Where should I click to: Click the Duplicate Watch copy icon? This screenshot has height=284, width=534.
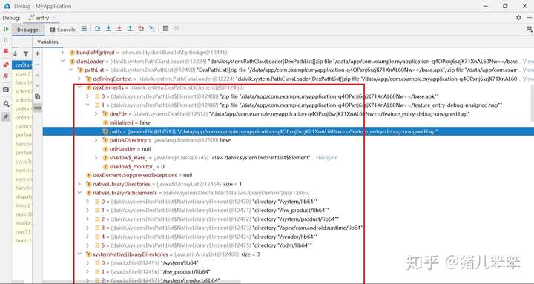tap(38, 96)
